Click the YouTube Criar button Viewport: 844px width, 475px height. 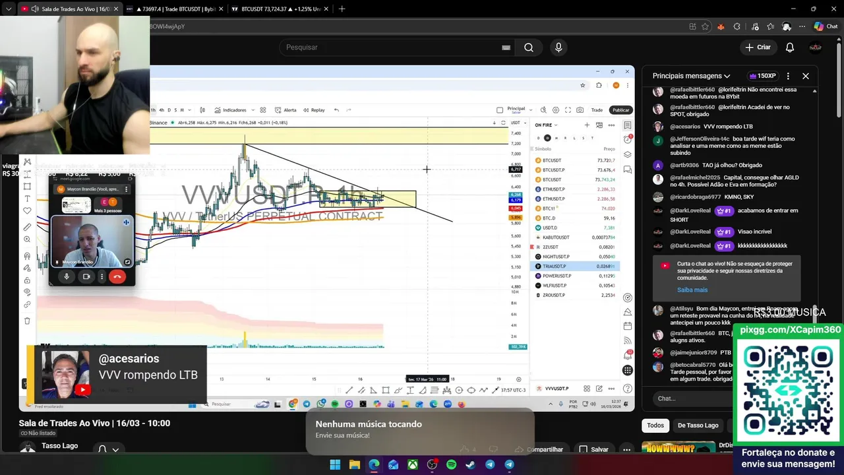click(x=758, y=47)
